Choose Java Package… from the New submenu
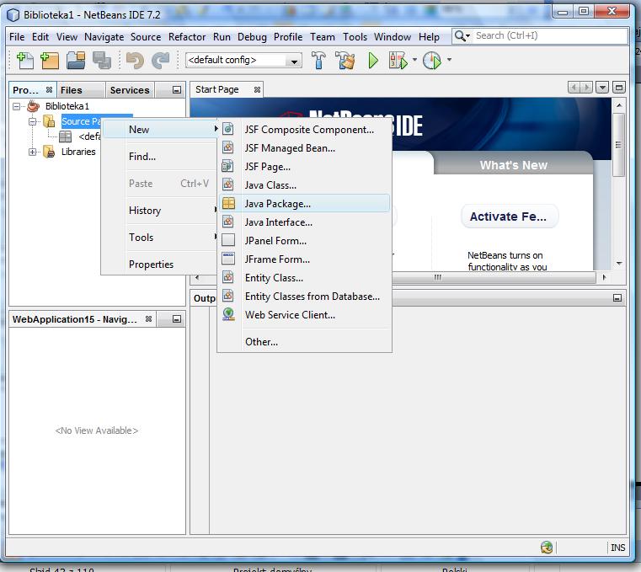 pyautogui.click(x=304, y=203)
